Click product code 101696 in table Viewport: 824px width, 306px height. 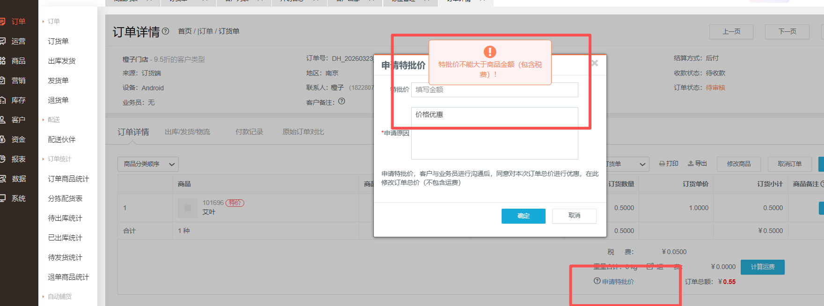[213, 203]
